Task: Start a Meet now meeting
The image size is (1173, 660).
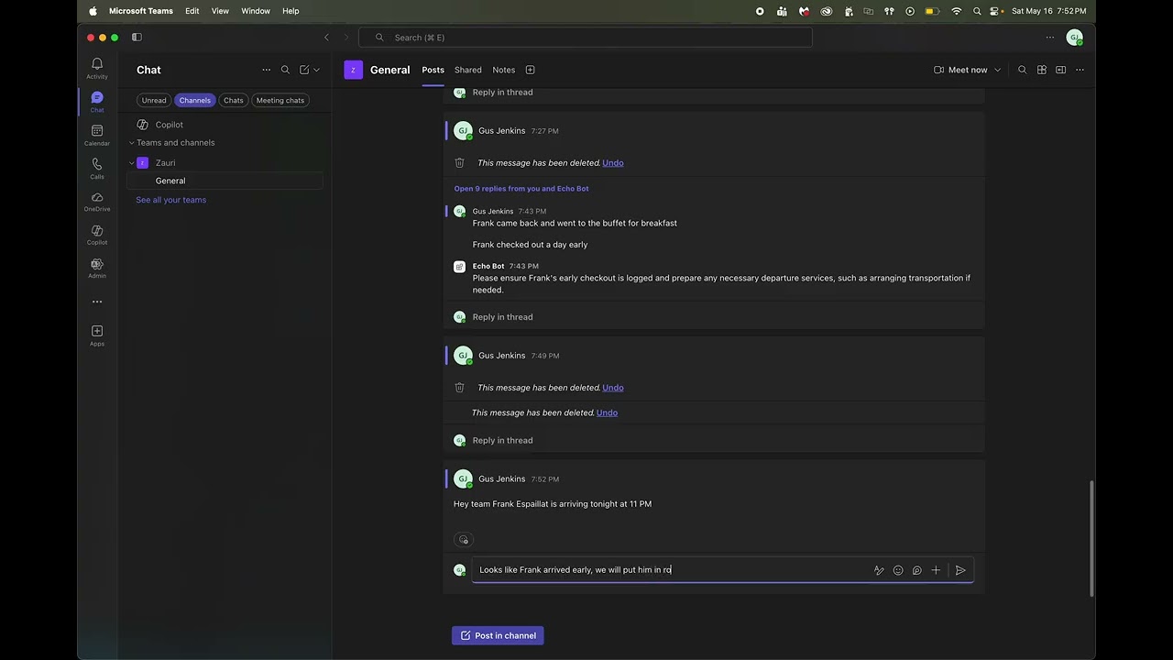Action: [x=960, y=70]
